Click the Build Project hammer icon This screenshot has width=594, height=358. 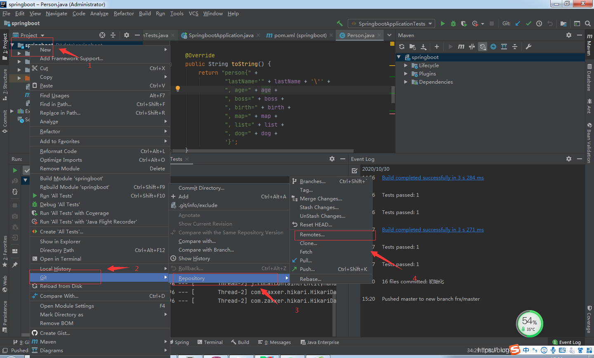[339, 24]
